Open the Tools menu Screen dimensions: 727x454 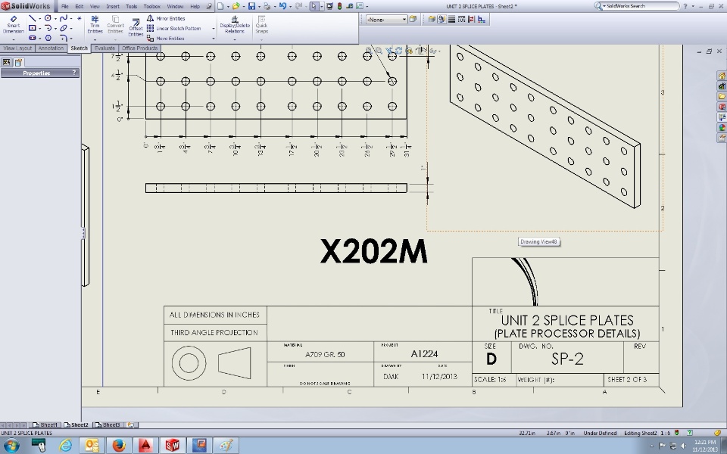pos(131,7)
